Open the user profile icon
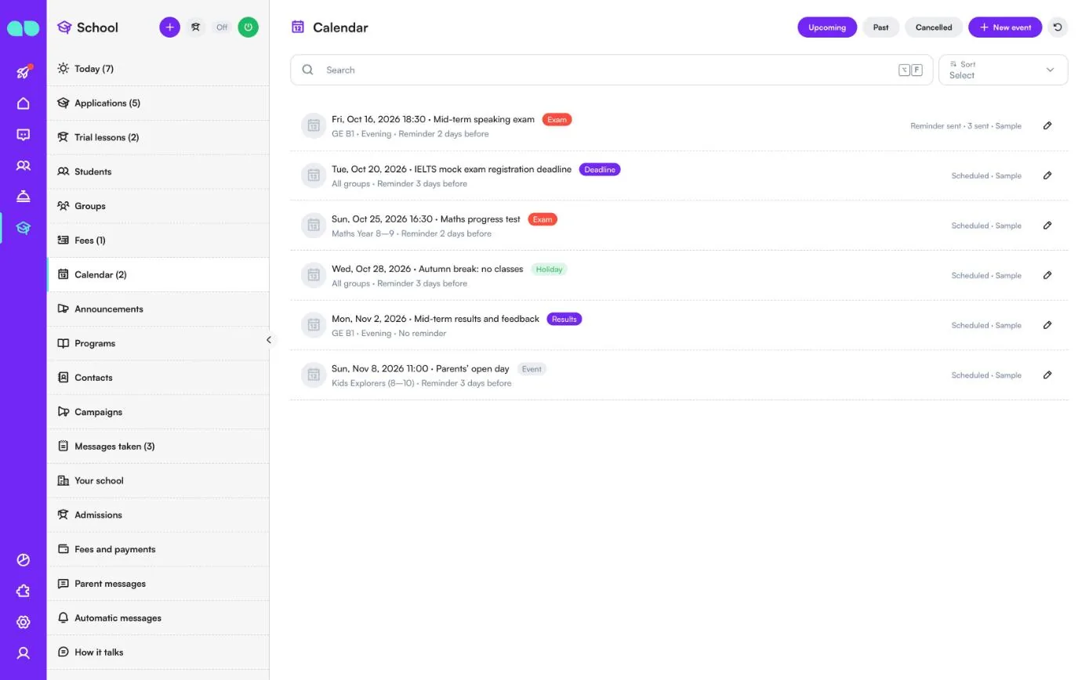This screenshot has width=1089, height=680. [24, 653]
